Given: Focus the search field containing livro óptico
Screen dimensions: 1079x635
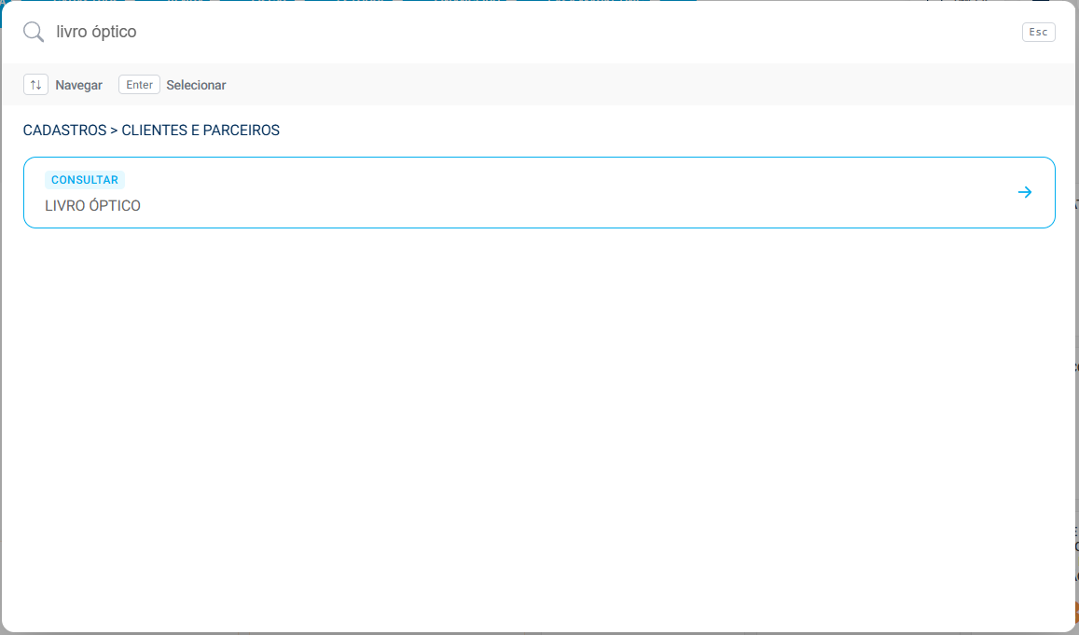Looking at the screenshot, I should pyautogui.click(x=530, y=32).
